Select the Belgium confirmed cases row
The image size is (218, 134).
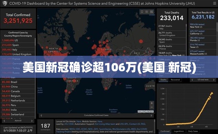18,96
